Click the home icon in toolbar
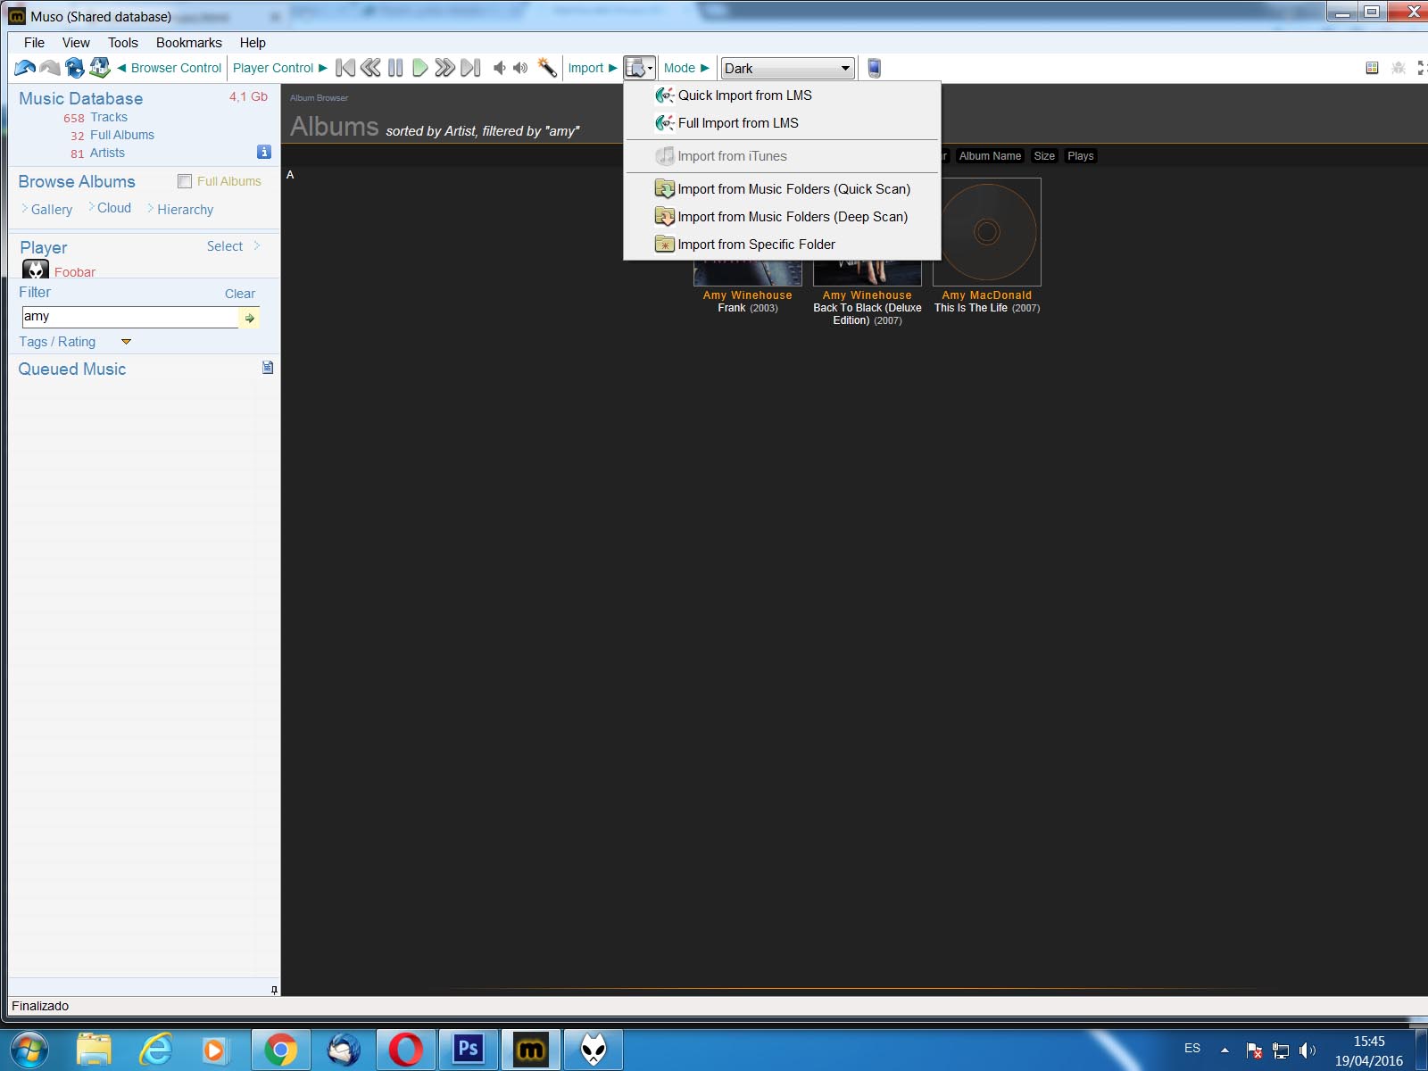The height and width of the screenshot is (1071, 1428). [x=100, y=68]
